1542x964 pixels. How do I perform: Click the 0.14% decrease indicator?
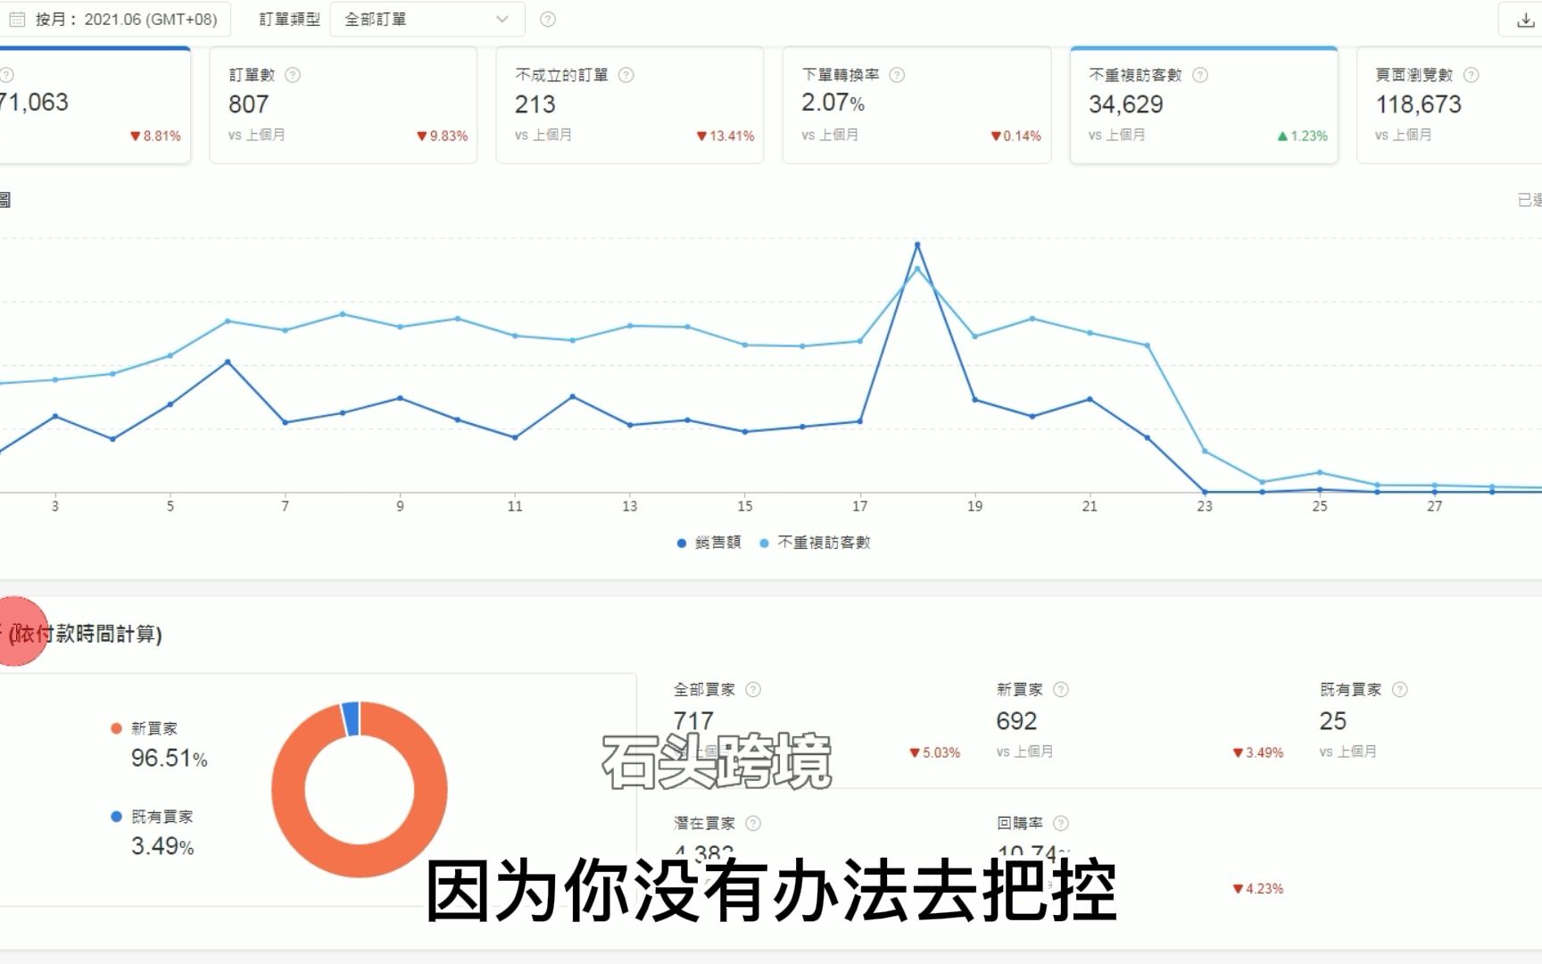1016,136
